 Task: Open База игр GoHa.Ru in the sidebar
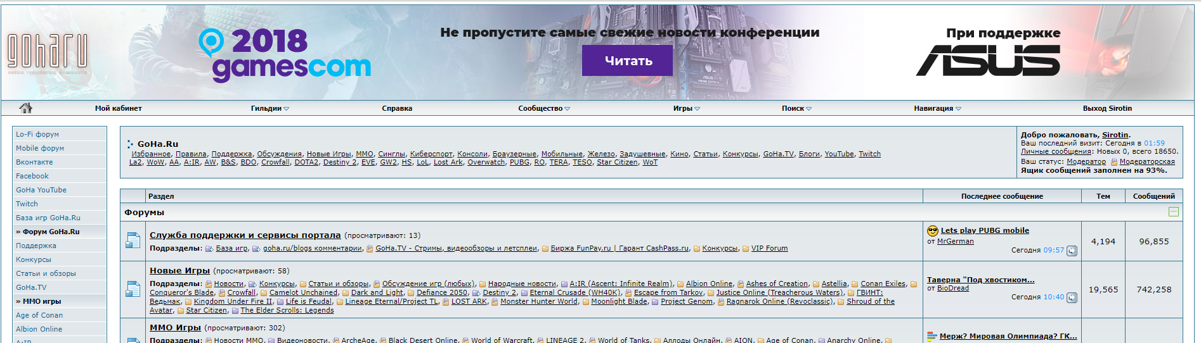point(48,218)
